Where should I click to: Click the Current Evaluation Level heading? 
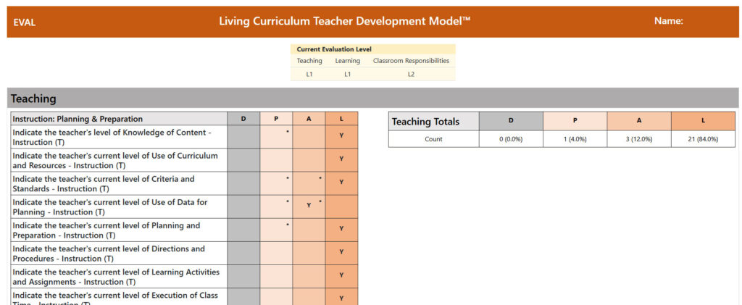click(x=334, y=49)
